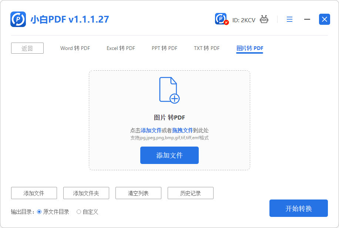Click the 添加文件夹 button
Viewport: 339px width, 228px height.
86,193
